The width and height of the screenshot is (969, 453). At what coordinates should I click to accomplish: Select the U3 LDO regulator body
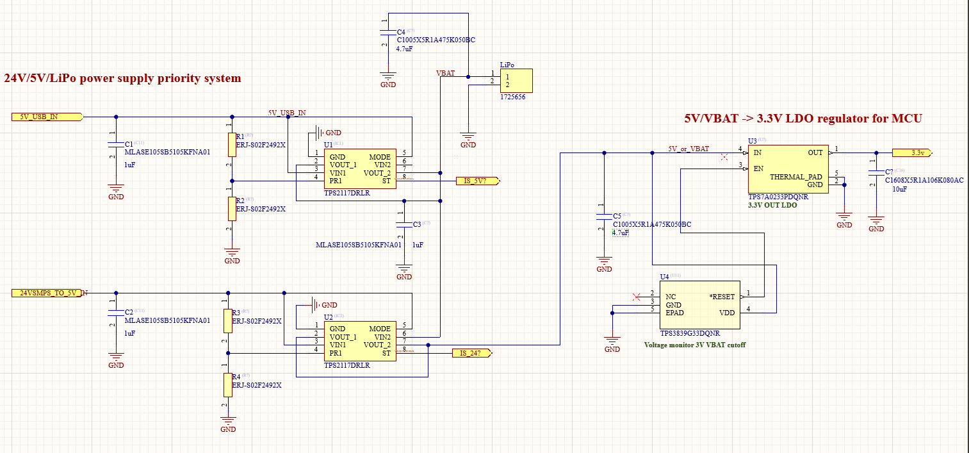[x=788, y=169]
